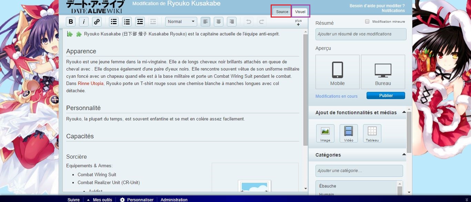471x202 pixels.
Task: Click Suivre in the bottom bar
Action: pos(73,200)
